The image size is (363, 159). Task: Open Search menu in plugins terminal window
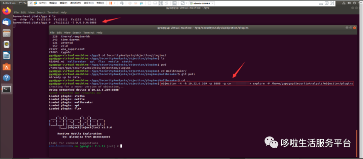click(x=77, y=33)
